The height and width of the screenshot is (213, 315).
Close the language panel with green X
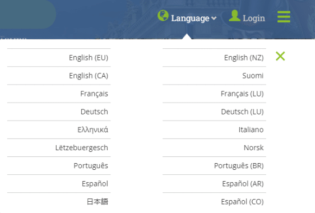[x=280, y=56]
